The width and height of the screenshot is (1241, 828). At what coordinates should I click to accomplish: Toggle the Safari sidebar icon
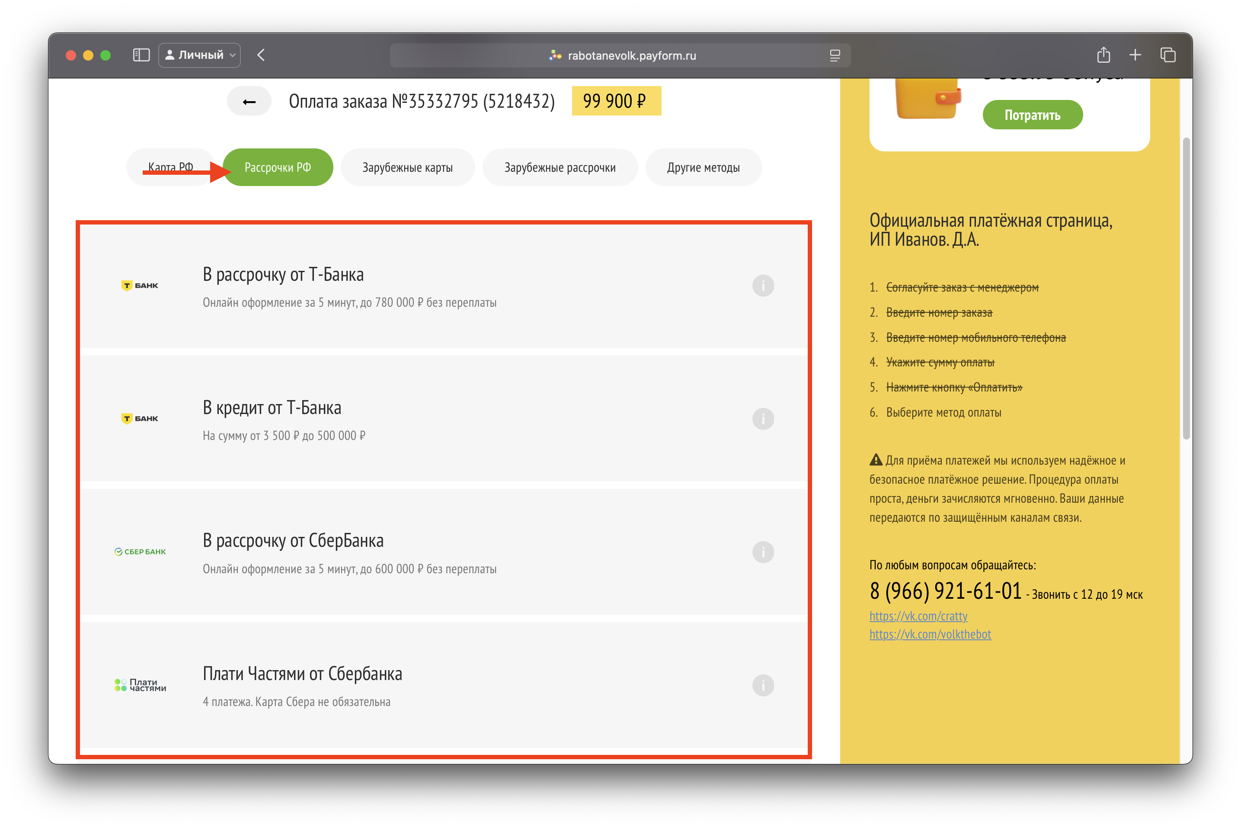(x=141, y=55)
